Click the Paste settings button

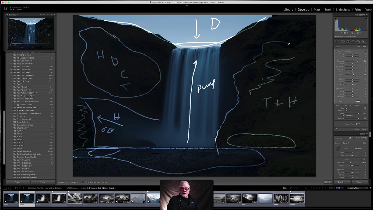(43, 182)
